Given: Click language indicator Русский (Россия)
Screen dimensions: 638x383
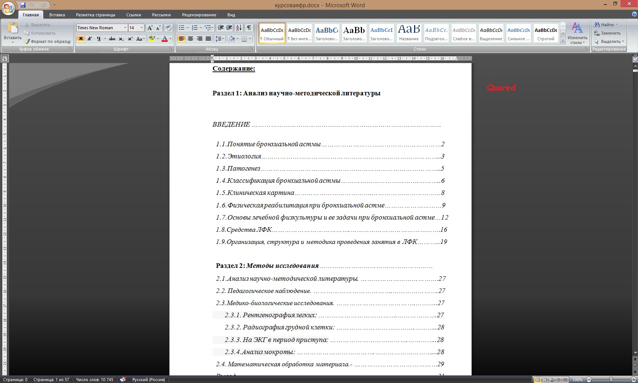Looking at the screenshot, I should (x=148, y=380).
